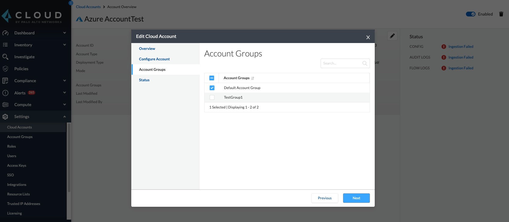The height and width of the screenshot is (222, 509).
Task: Expand the Inventory menu chevron
Action: [x=65, y=45]
